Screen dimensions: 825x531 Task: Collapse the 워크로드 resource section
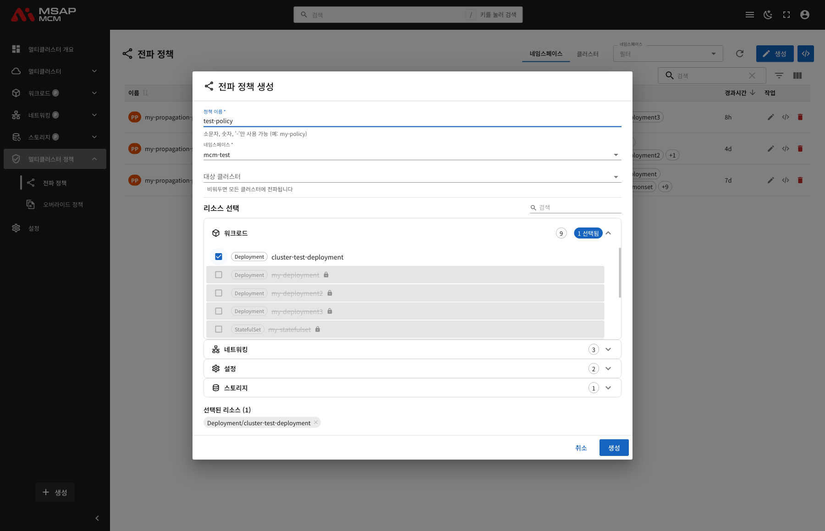coord(608,233)
